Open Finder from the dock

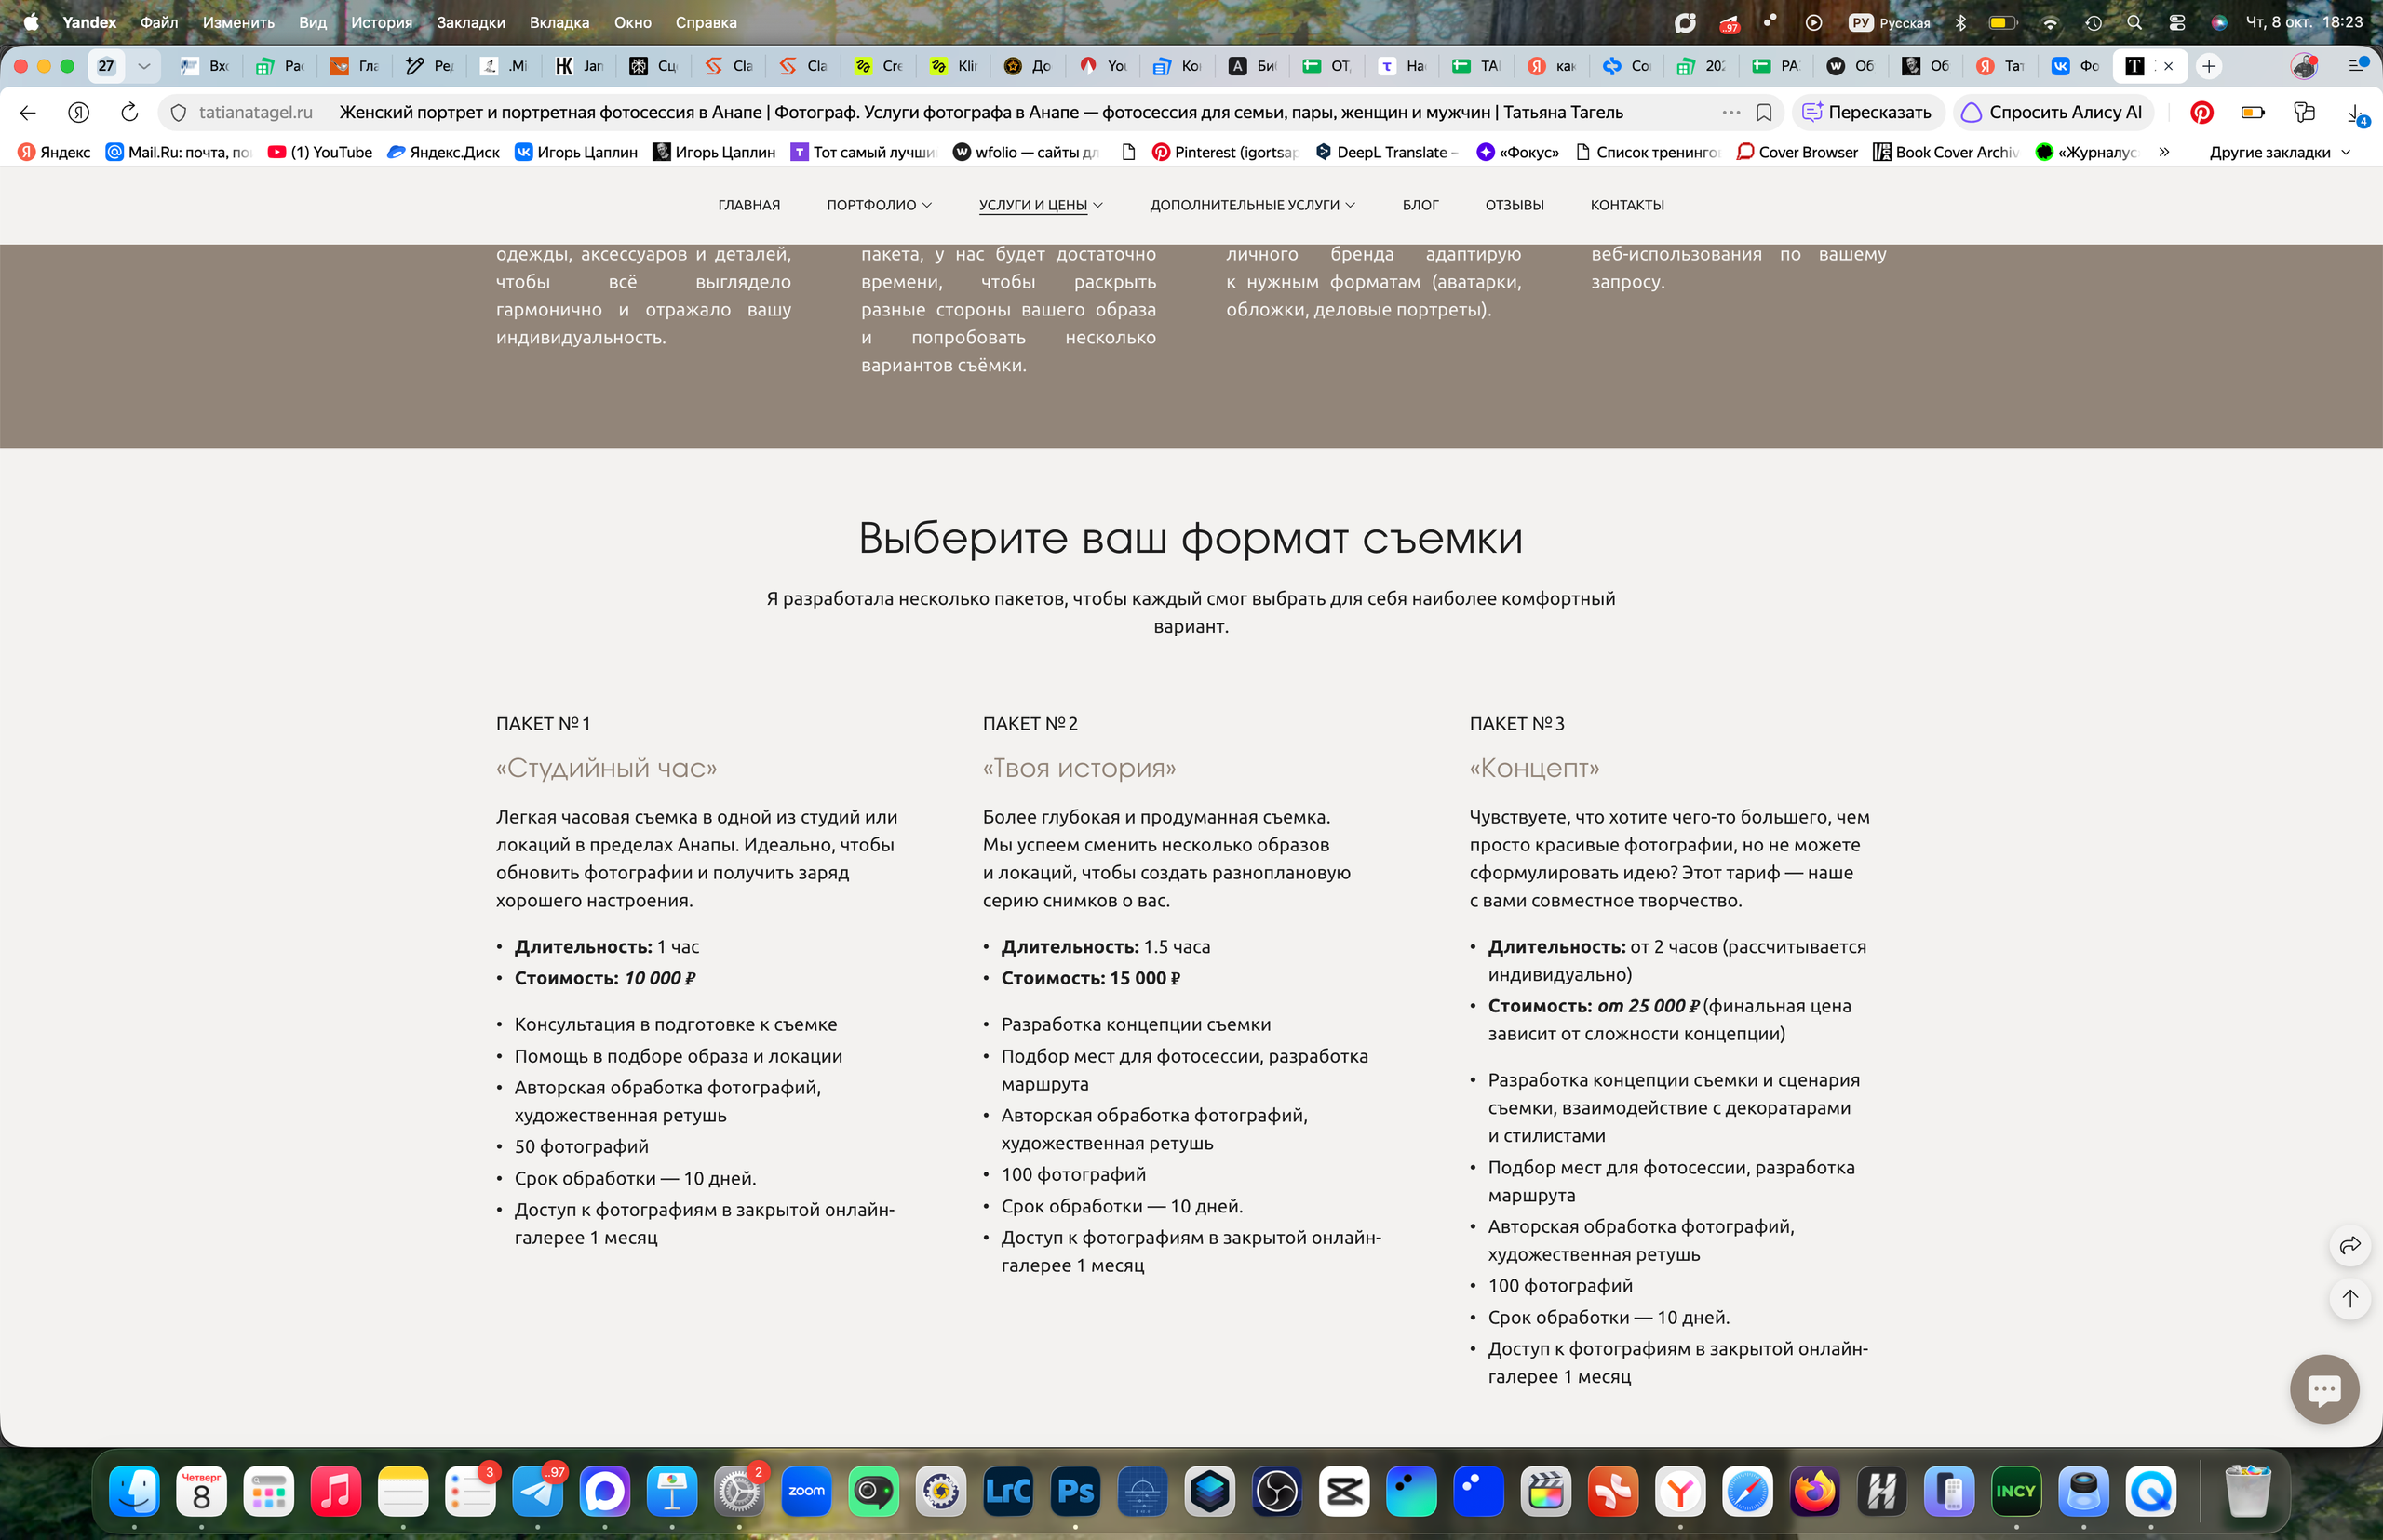click(134, 1491)
